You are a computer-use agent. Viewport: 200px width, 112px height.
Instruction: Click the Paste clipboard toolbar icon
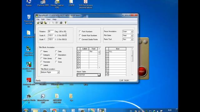pyautogui.click(x=57, y=23)
